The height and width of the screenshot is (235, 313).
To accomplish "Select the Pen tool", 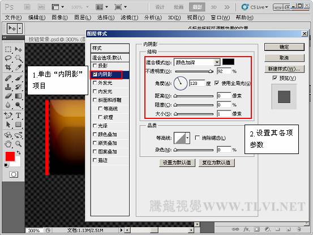I will pyautogui.click(x=8, y=115).
